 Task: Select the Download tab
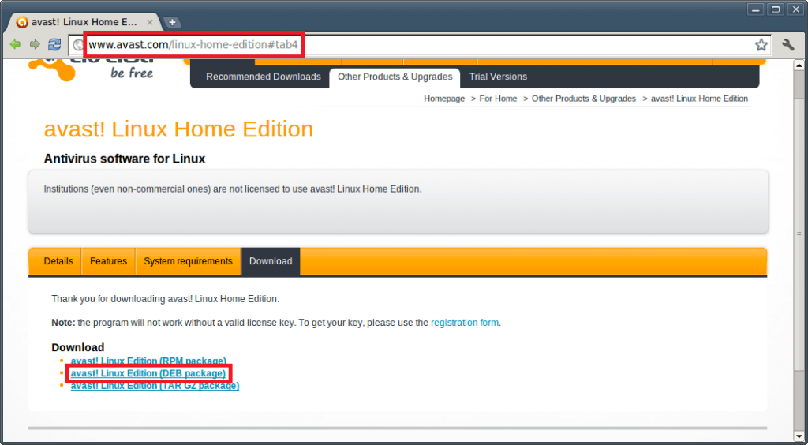coord(271,261)
